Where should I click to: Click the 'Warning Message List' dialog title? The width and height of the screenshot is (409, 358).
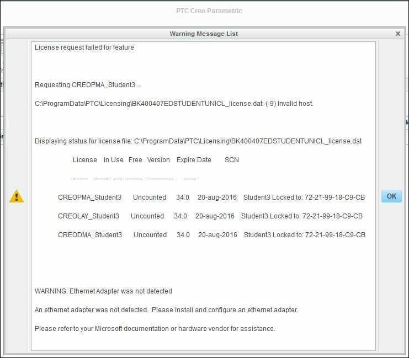pyautogui.click(x=204, y=34)
